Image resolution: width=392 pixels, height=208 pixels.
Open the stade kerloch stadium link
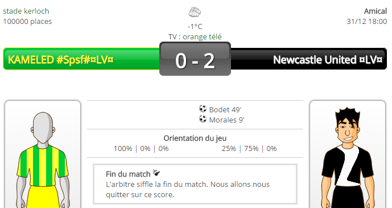tap(26, 11)
